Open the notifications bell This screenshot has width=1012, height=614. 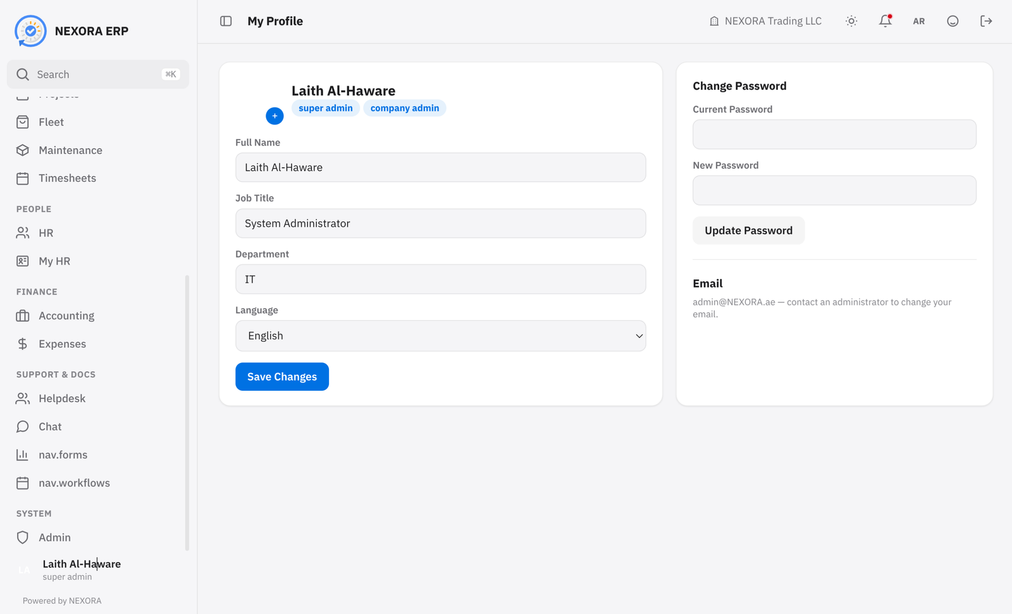coord(885,21)
